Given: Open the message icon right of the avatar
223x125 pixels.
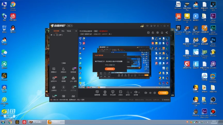Looking at the screenshot, I should coord(147,26).
